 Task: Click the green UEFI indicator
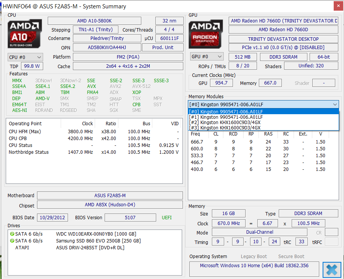pyautogui.click(x=167, y=218)
